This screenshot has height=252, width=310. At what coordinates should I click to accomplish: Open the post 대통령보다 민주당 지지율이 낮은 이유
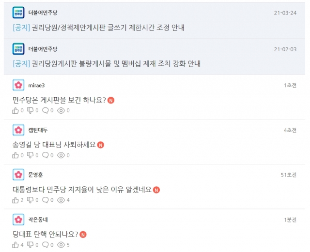tap(82, 190)
